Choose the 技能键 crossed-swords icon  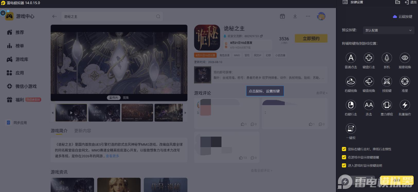(x=387, y=82)
